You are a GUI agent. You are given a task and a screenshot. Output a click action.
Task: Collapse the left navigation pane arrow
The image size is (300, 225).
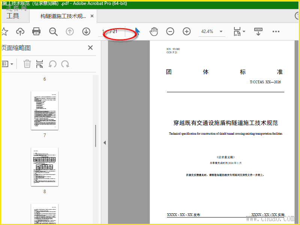(x=105, y=143)
